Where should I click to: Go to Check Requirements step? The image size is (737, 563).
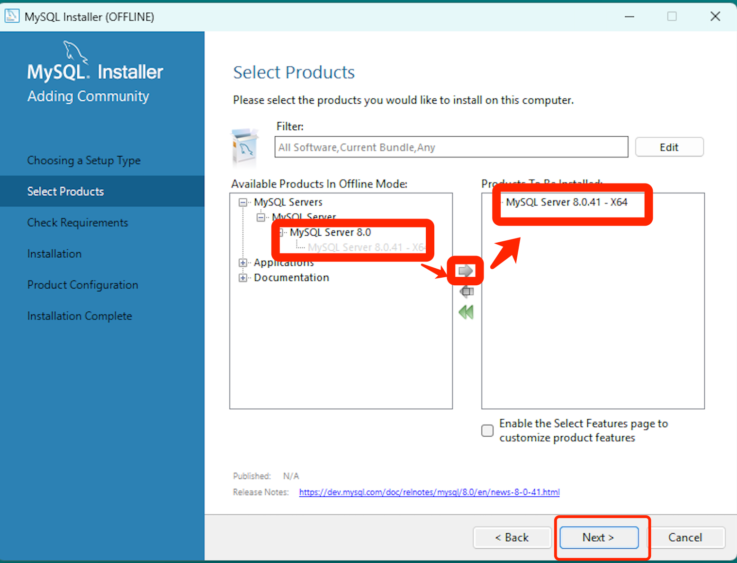(x=78, y=222)
